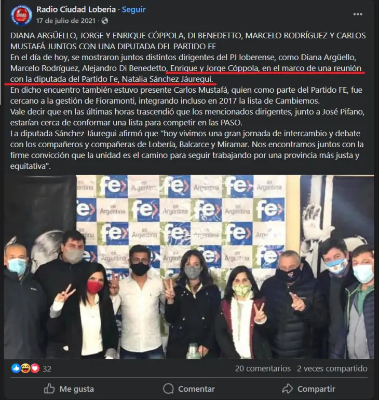Follow the page with Seguir
Viewport: 379px width, 400px height.
(133, 9)
